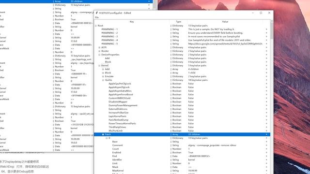Select the DisableIoMapper key
Screen dimensions: 310x174
click(x=118, y=102)
